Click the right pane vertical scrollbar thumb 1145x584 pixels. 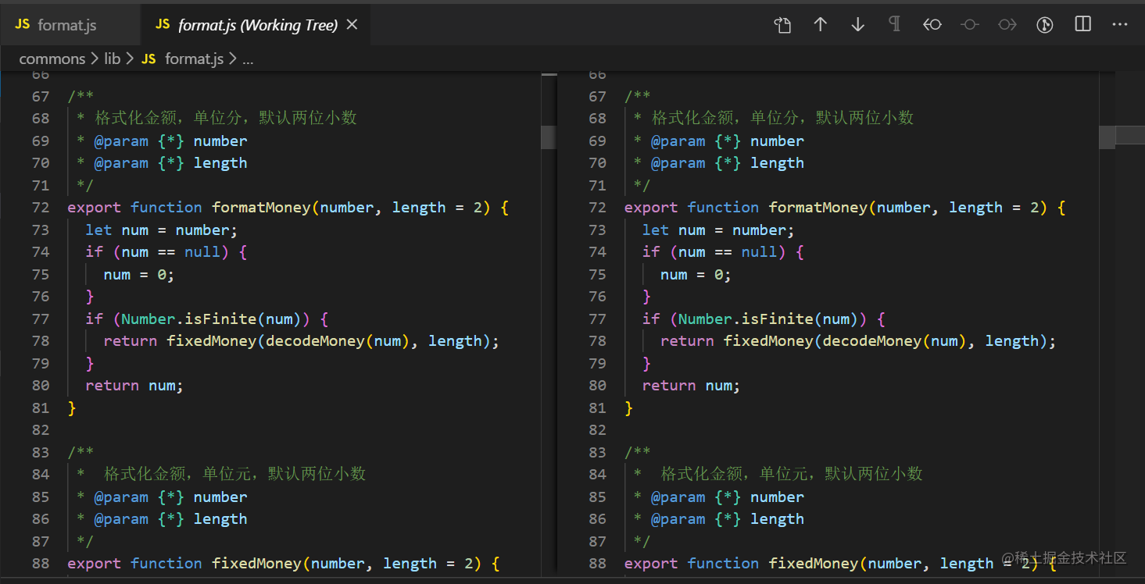tap(1107, 137)
